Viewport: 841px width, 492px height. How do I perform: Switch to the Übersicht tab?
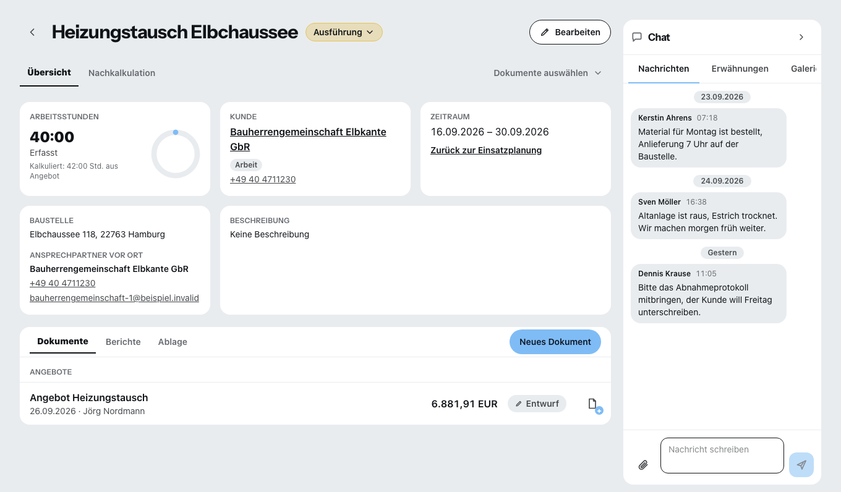click(49, 72)
